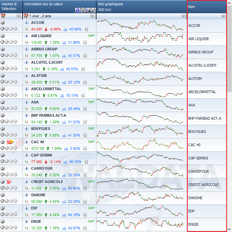Click volume bars icon beside ARCELORMITTAL 78.15%
232x232 pixels.
(62, 95)
